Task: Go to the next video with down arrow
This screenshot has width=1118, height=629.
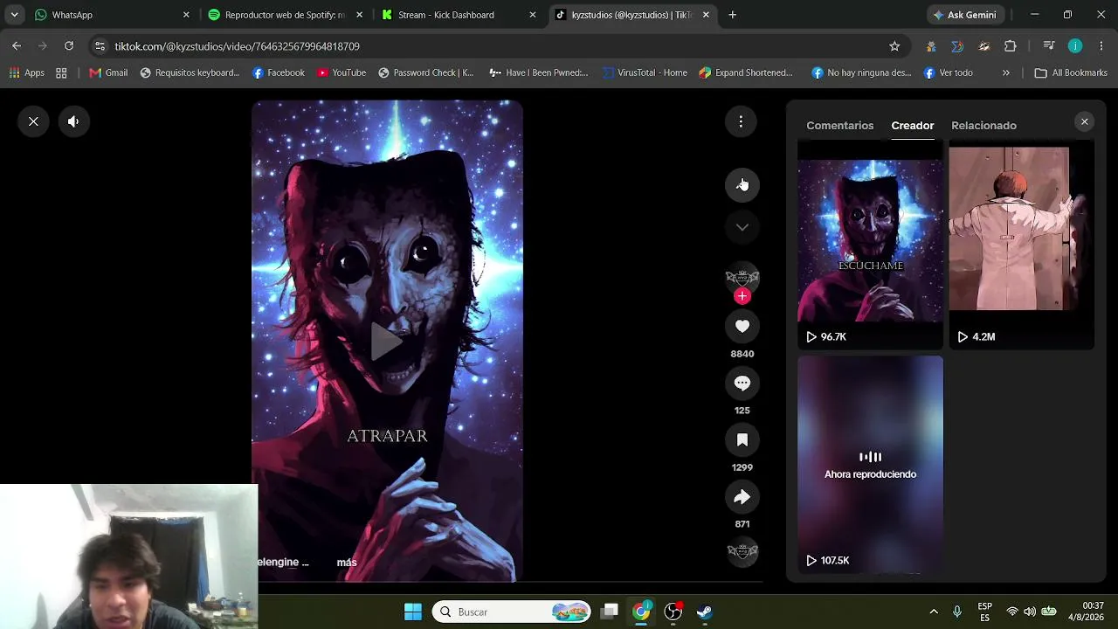Action: [742, 227]
